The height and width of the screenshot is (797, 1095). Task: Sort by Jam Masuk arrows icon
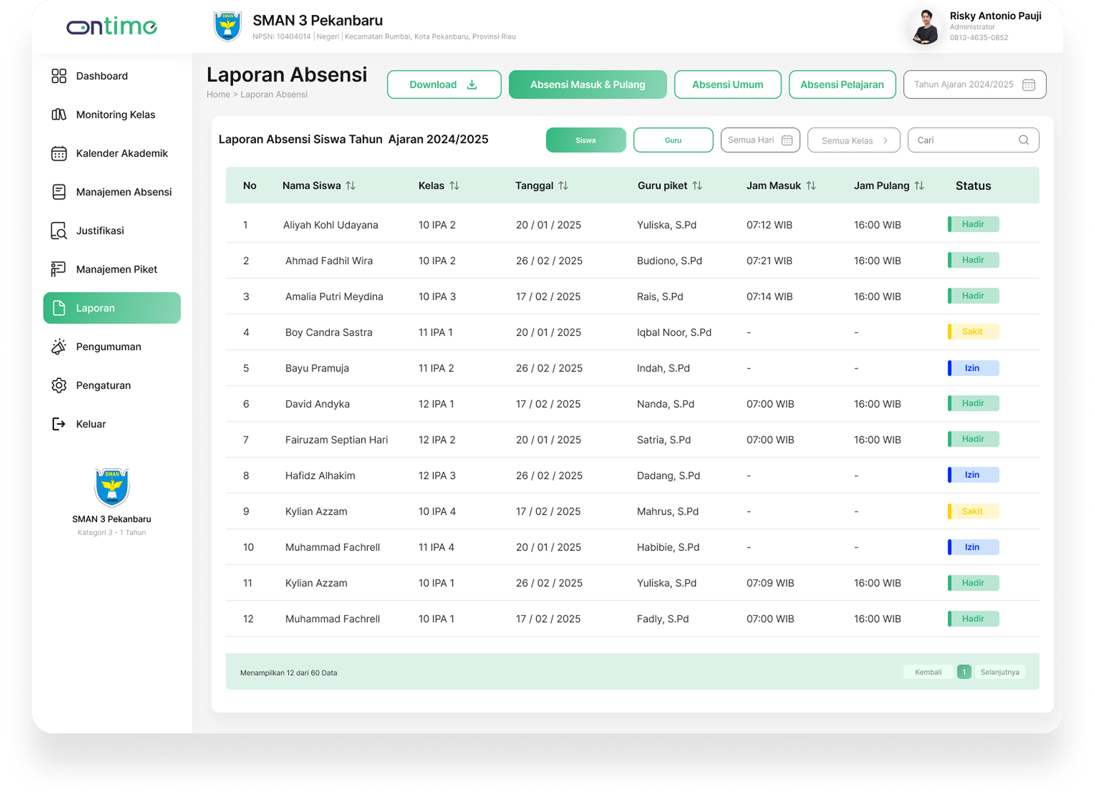tap(811, 186)
